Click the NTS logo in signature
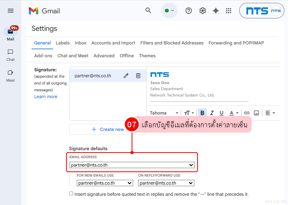This screenshot has height=205, width=288. tap(160, 74)
